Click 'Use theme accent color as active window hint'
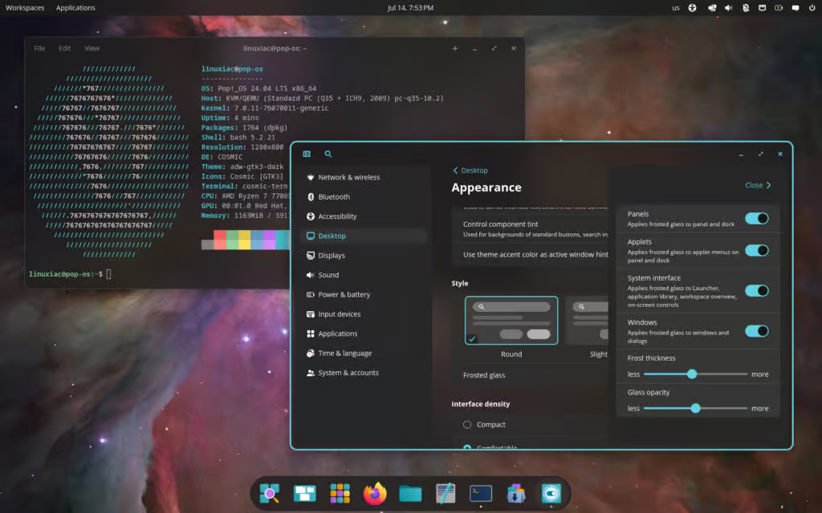822x513 pixels. (x=535, y=254)
